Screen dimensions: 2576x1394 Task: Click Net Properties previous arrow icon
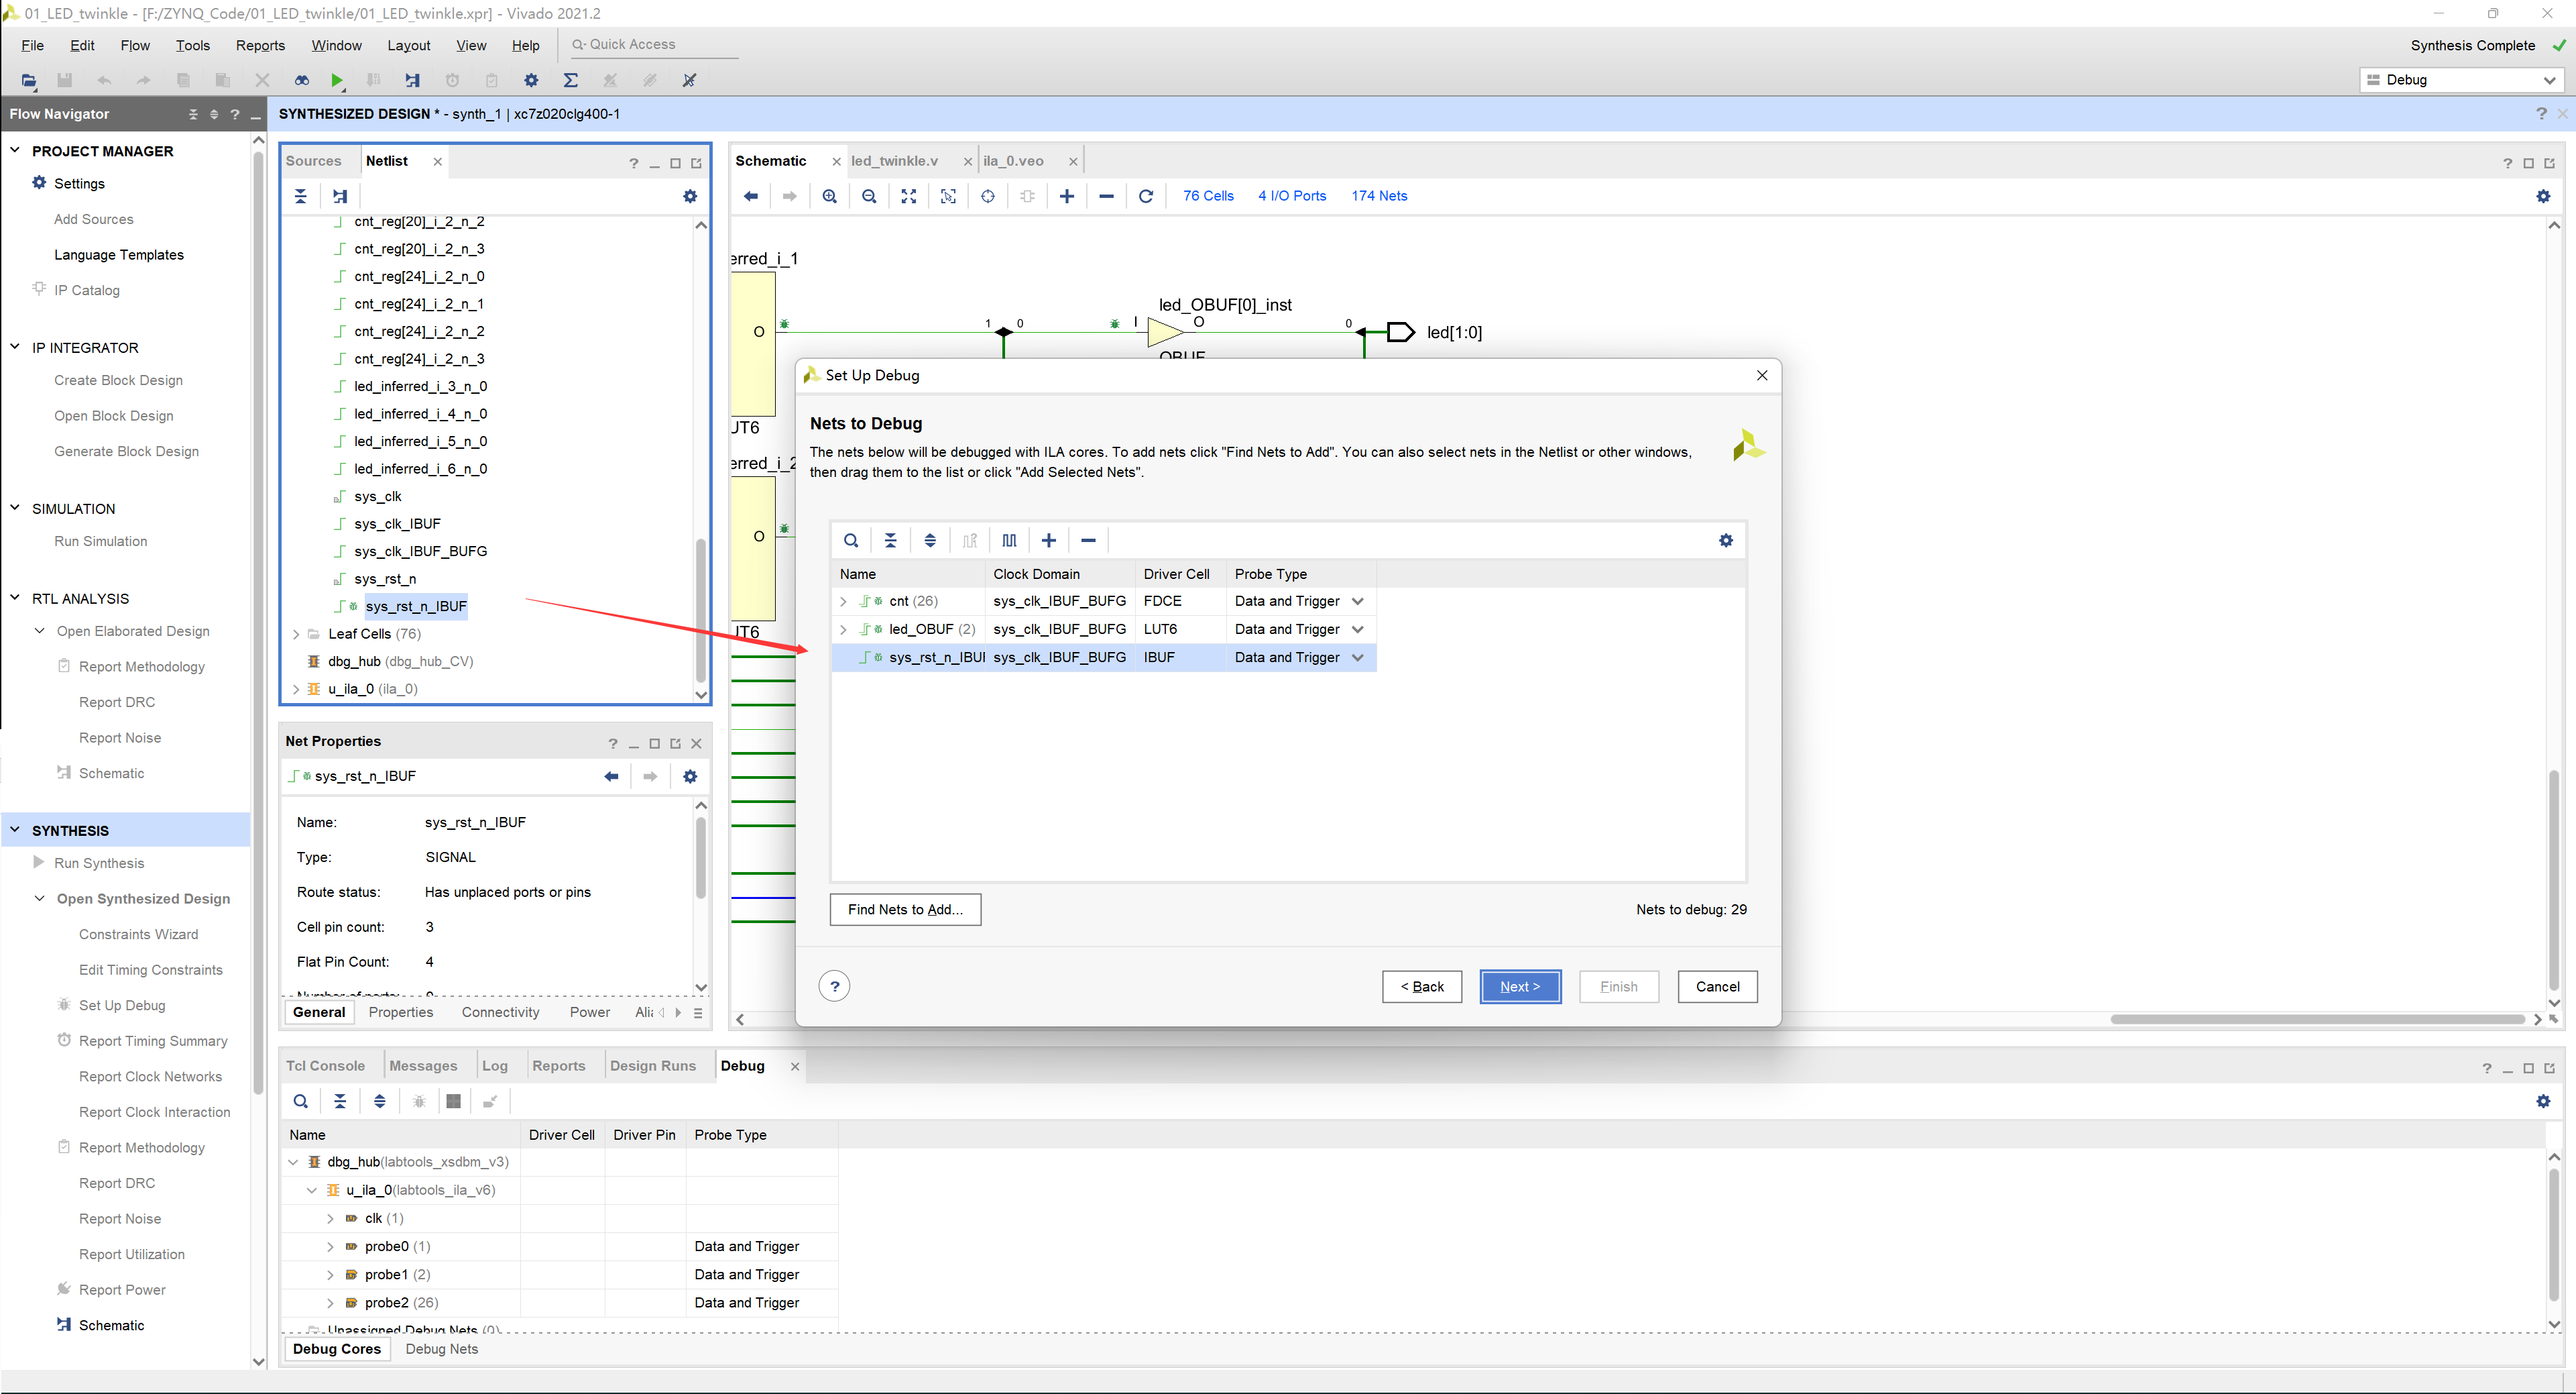(x=611, y=775)
